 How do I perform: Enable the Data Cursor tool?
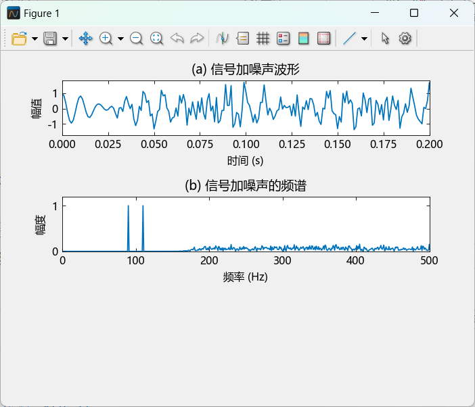(223, 39)
